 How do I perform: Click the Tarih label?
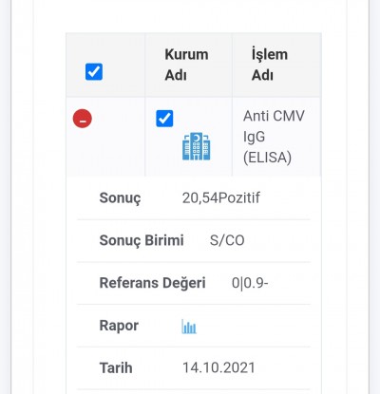coord(116,368)
